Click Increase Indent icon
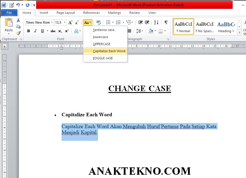Screen dimensions: 246x178 147,22
